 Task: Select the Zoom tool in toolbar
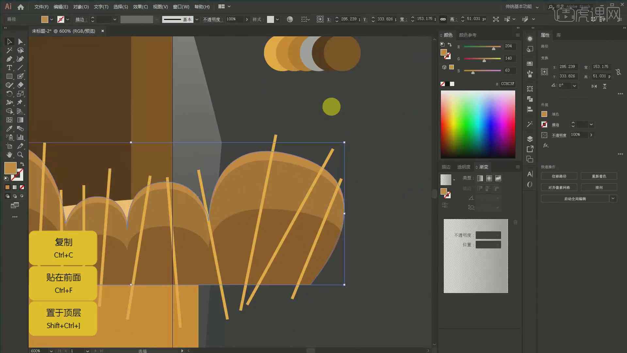pos(20,154)
